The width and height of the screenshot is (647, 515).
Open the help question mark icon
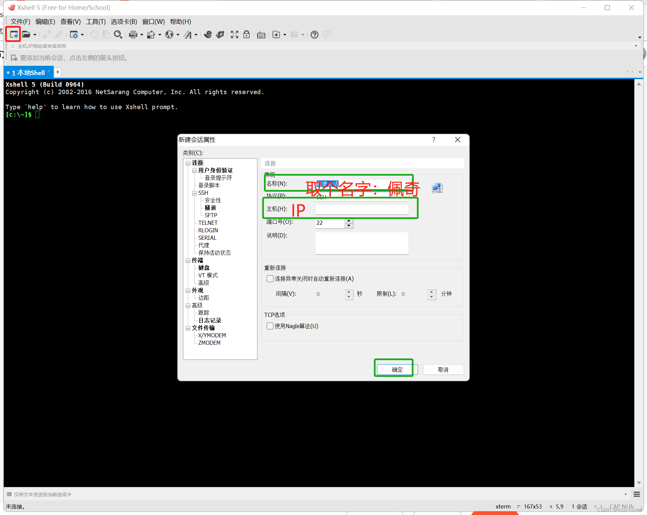314,34
